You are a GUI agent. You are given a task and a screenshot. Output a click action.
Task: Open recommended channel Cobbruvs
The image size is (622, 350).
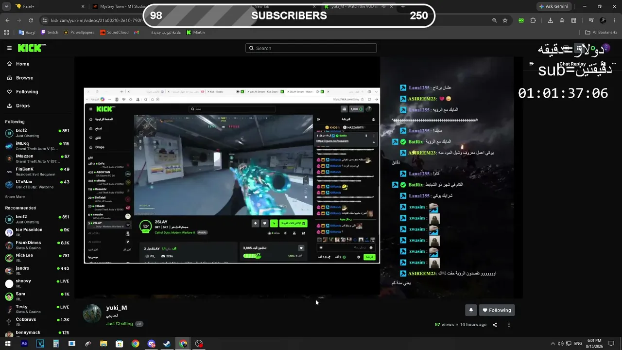tap(37, 322)
